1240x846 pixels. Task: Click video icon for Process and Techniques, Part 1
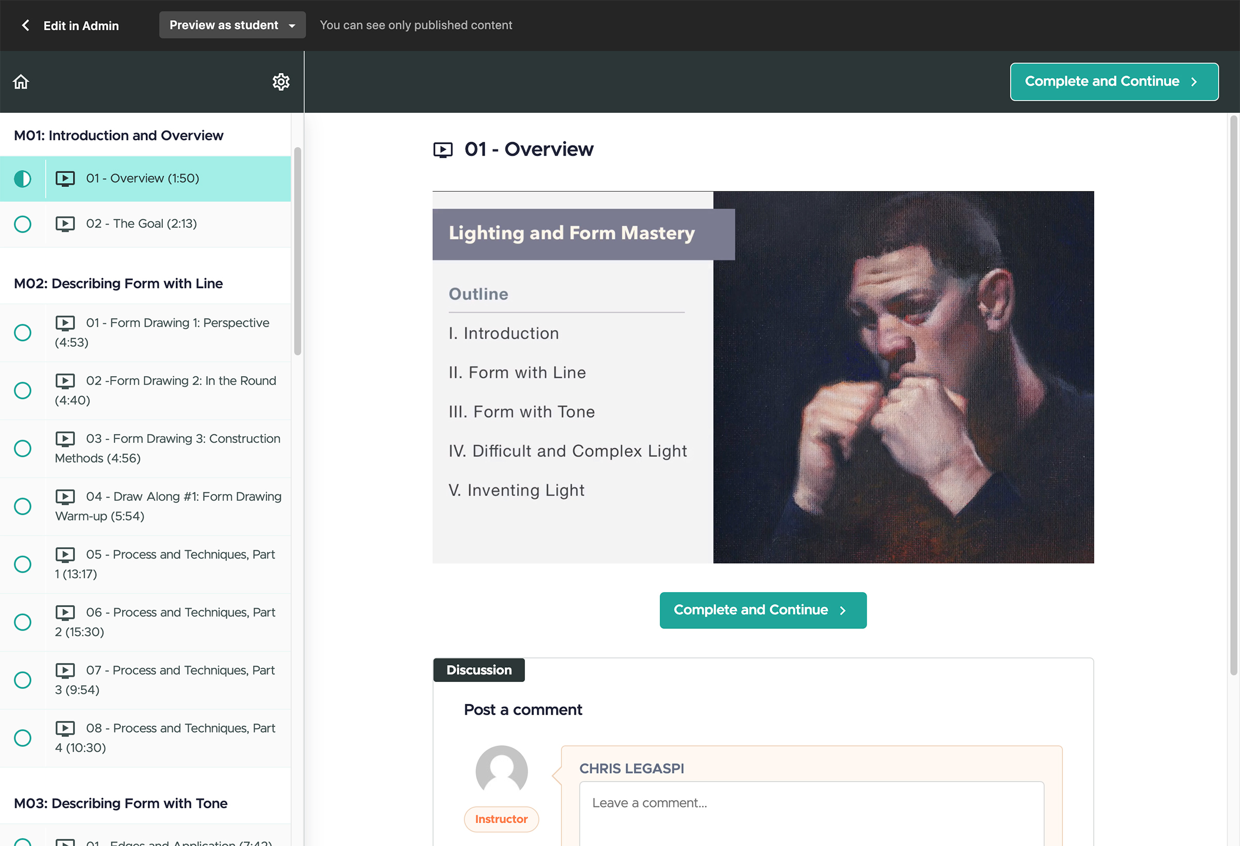[65, 555]
